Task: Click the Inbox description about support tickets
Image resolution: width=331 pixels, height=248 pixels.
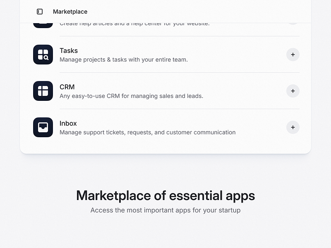Action: (148, 132)
